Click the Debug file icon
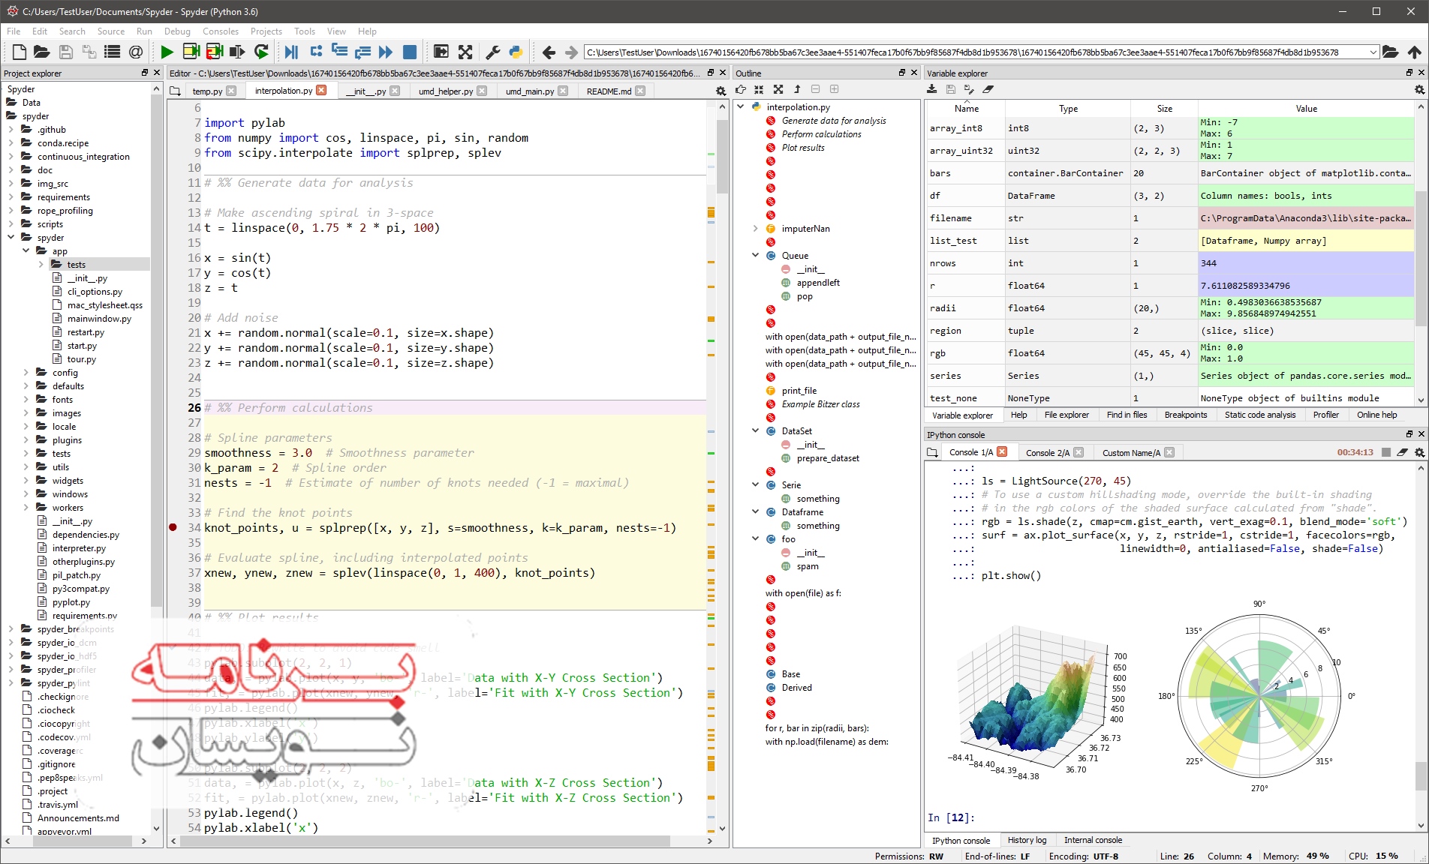Image resolution: width=1429 pixels, height=864 pixels. tap(292, 52)
